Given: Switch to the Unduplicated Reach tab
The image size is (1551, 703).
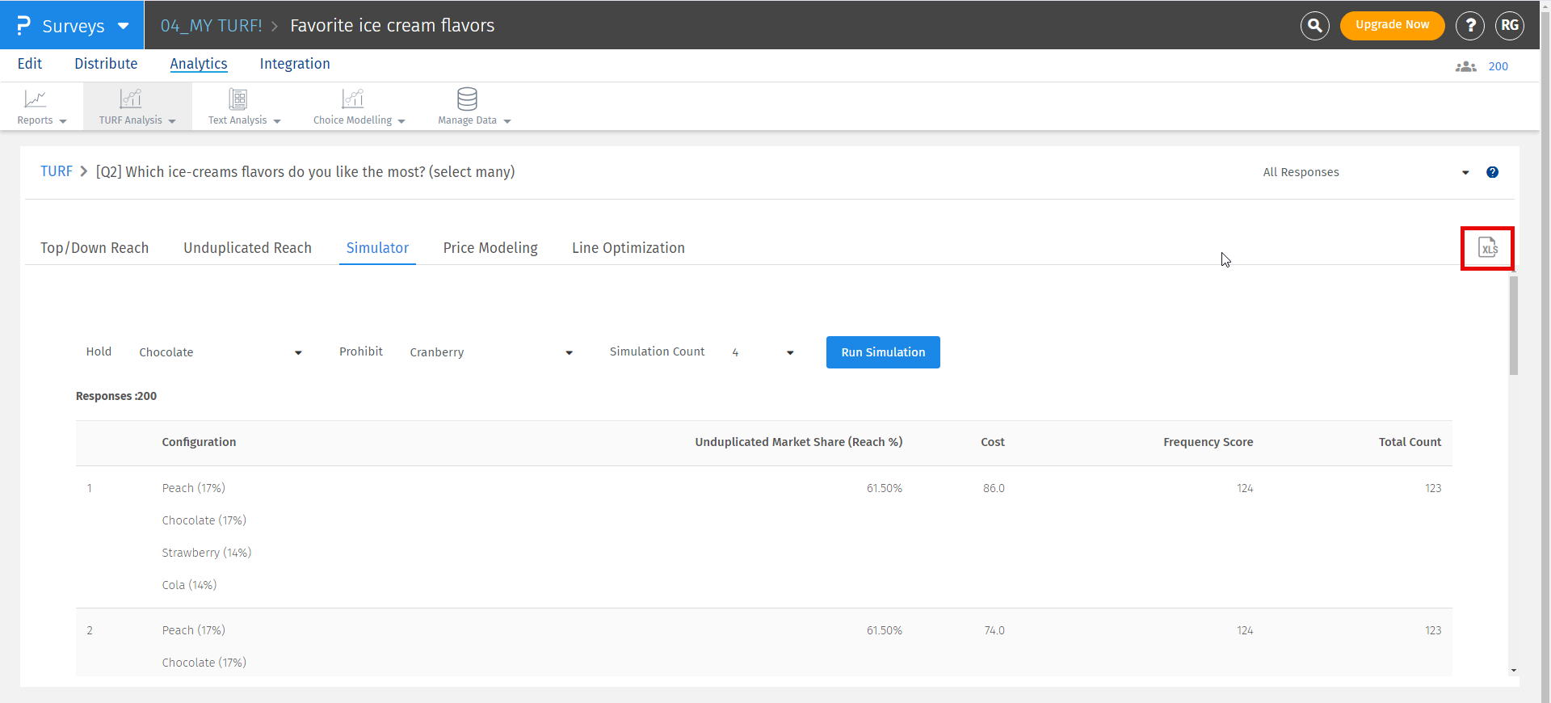Looking at the screenshot, I should pos(247,248).
